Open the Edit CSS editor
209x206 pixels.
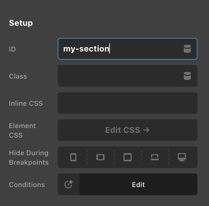[128, 130]
